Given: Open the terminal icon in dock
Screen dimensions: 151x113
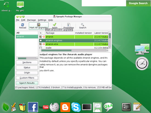Looking at the screenshot, I should pyautogui.click(x=126, y=107).
